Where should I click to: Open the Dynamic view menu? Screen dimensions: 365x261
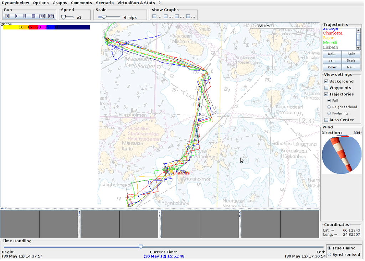coord(15,3)
